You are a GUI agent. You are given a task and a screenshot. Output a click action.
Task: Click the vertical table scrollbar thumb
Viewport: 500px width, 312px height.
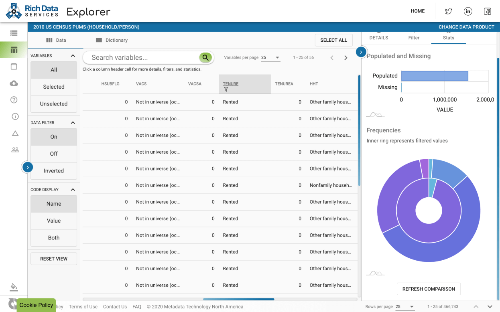(x=359, y=130)
